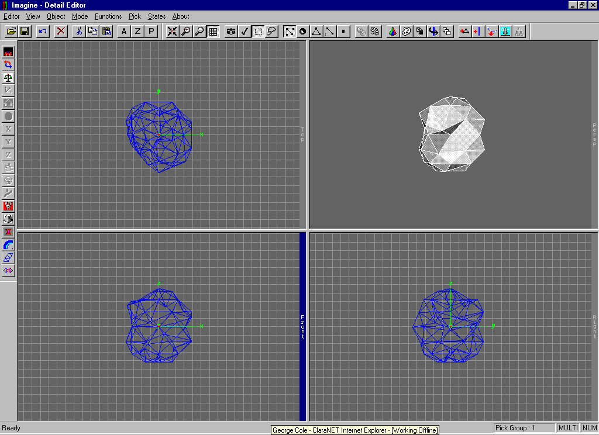Click the 'A' button in the toolbar
This screenshot has height=435, width=599.
coord(124,32)
